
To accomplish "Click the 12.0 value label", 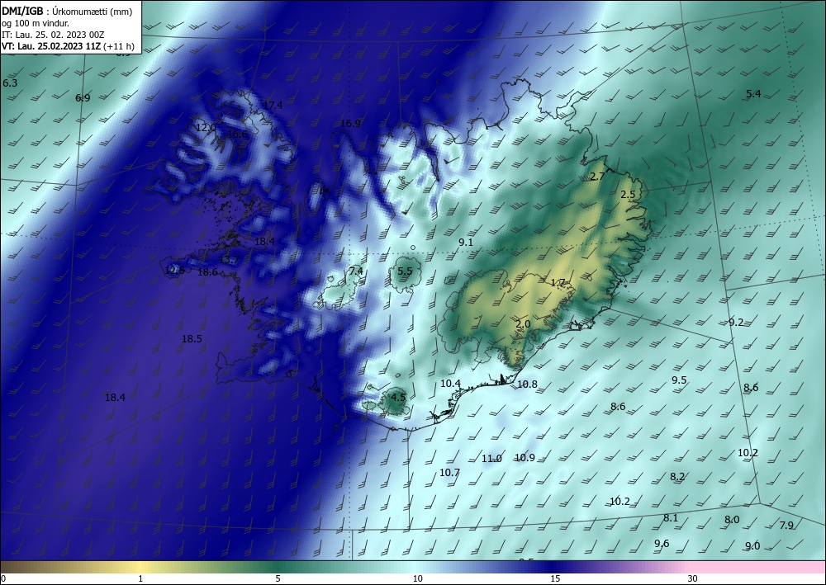I will tap(206, 127).
